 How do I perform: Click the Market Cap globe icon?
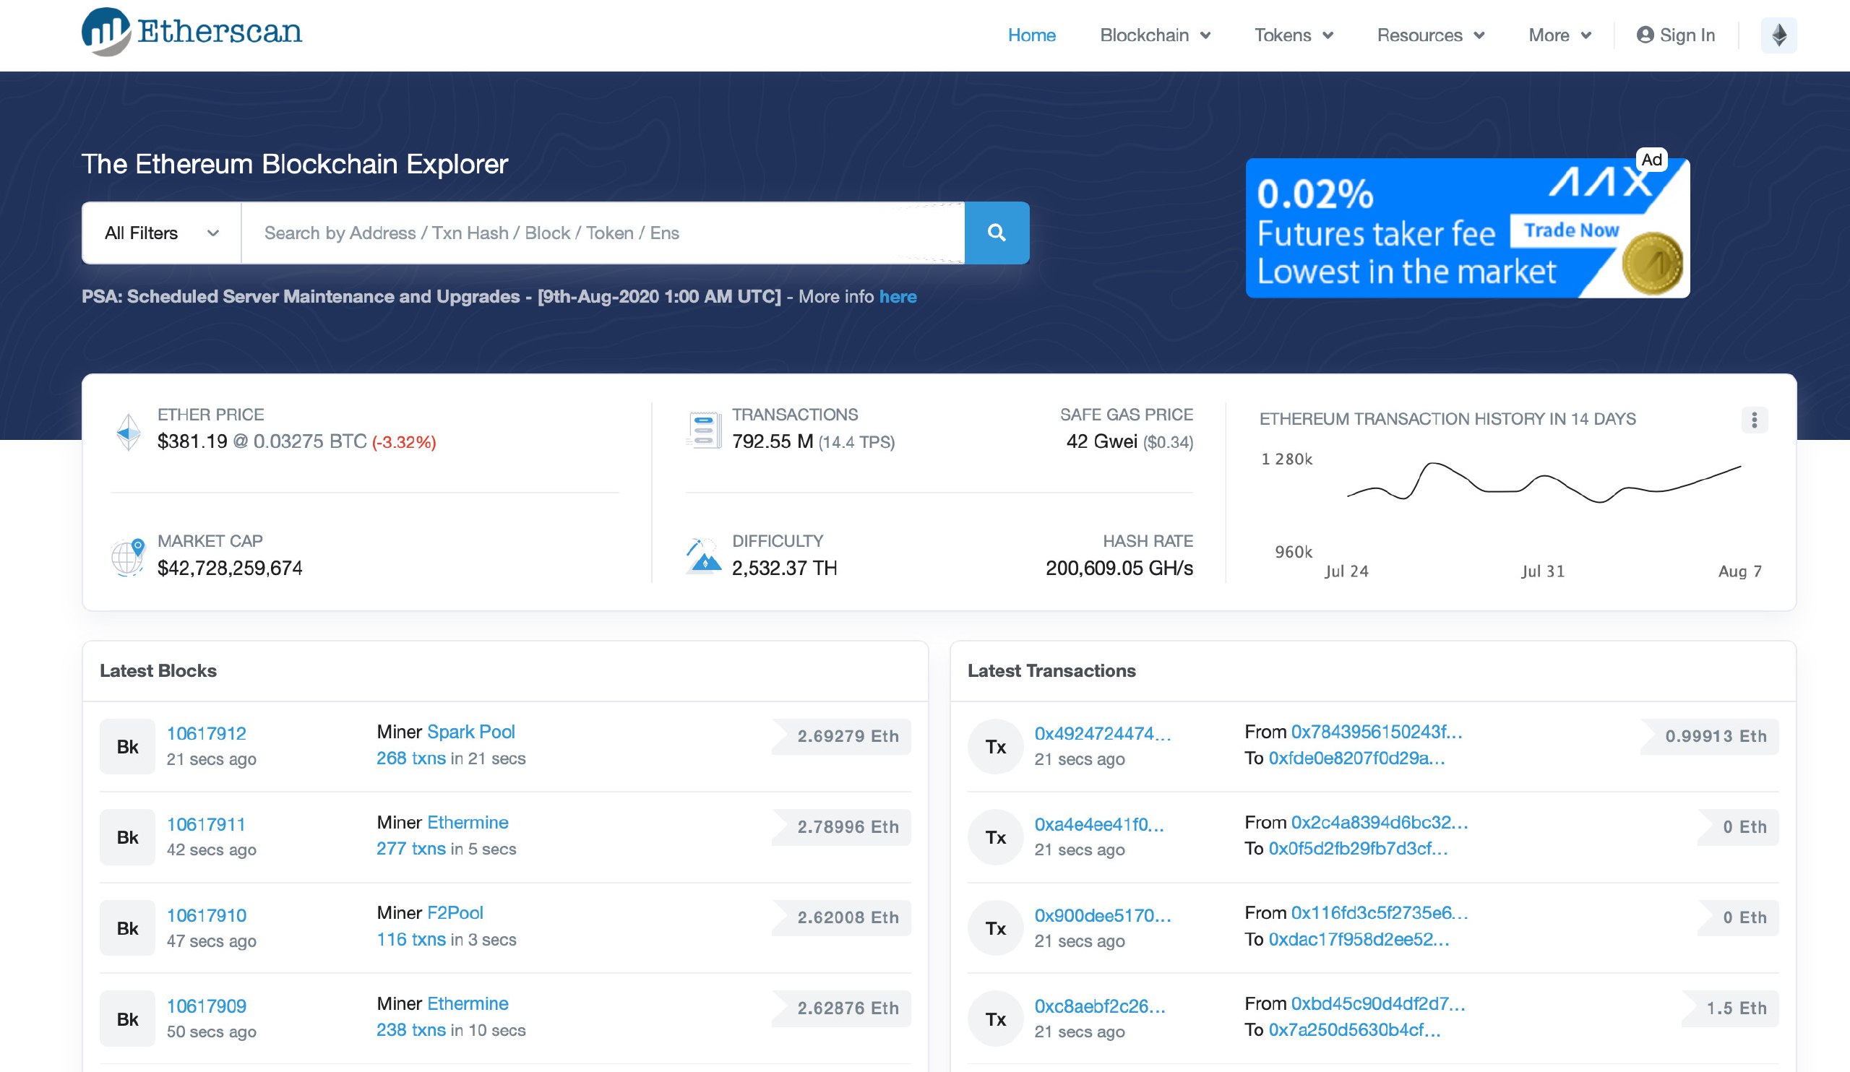(128, 557)
